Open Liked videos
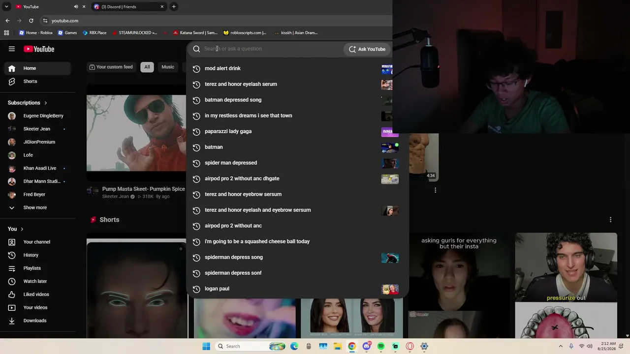 pyautogui.click(x=37, y=295)
